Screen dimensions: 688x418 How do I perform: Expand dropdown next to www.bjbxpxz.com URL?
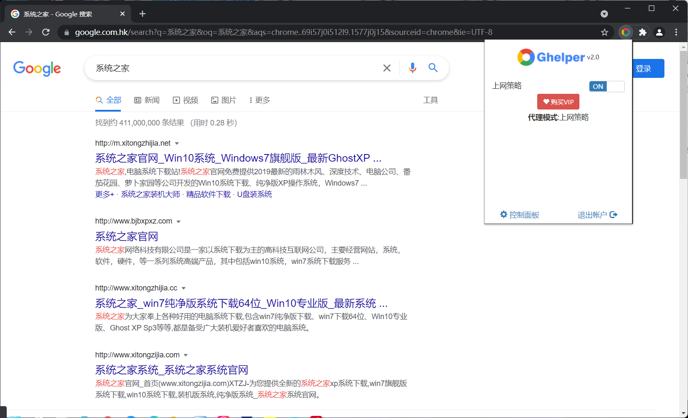(179, 222)
